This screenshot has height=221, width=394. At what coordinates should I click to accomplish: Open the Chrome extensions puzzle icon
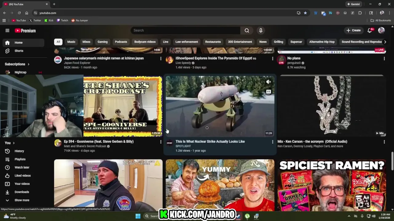coord(360,13)
